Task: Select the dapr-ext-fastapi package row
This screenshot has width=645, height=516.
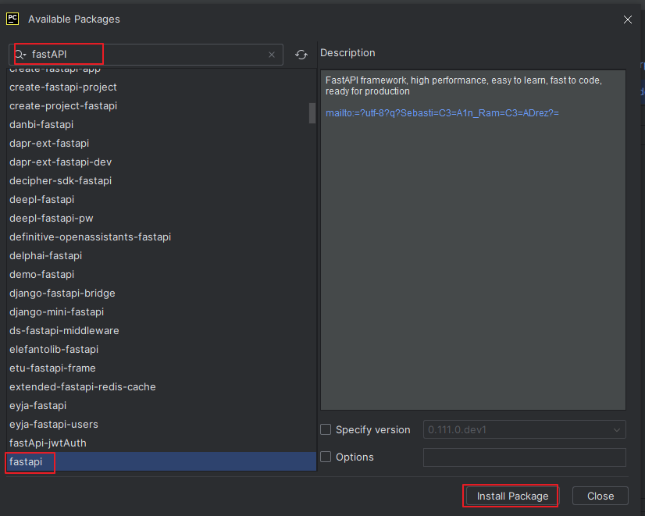Action: pyautogui.click(x=162, y=143)
